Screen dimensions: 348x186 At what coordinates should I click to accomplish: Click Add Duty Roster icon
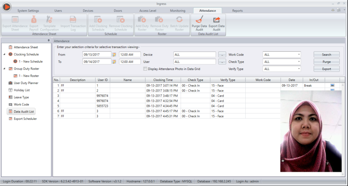(142, 19)
